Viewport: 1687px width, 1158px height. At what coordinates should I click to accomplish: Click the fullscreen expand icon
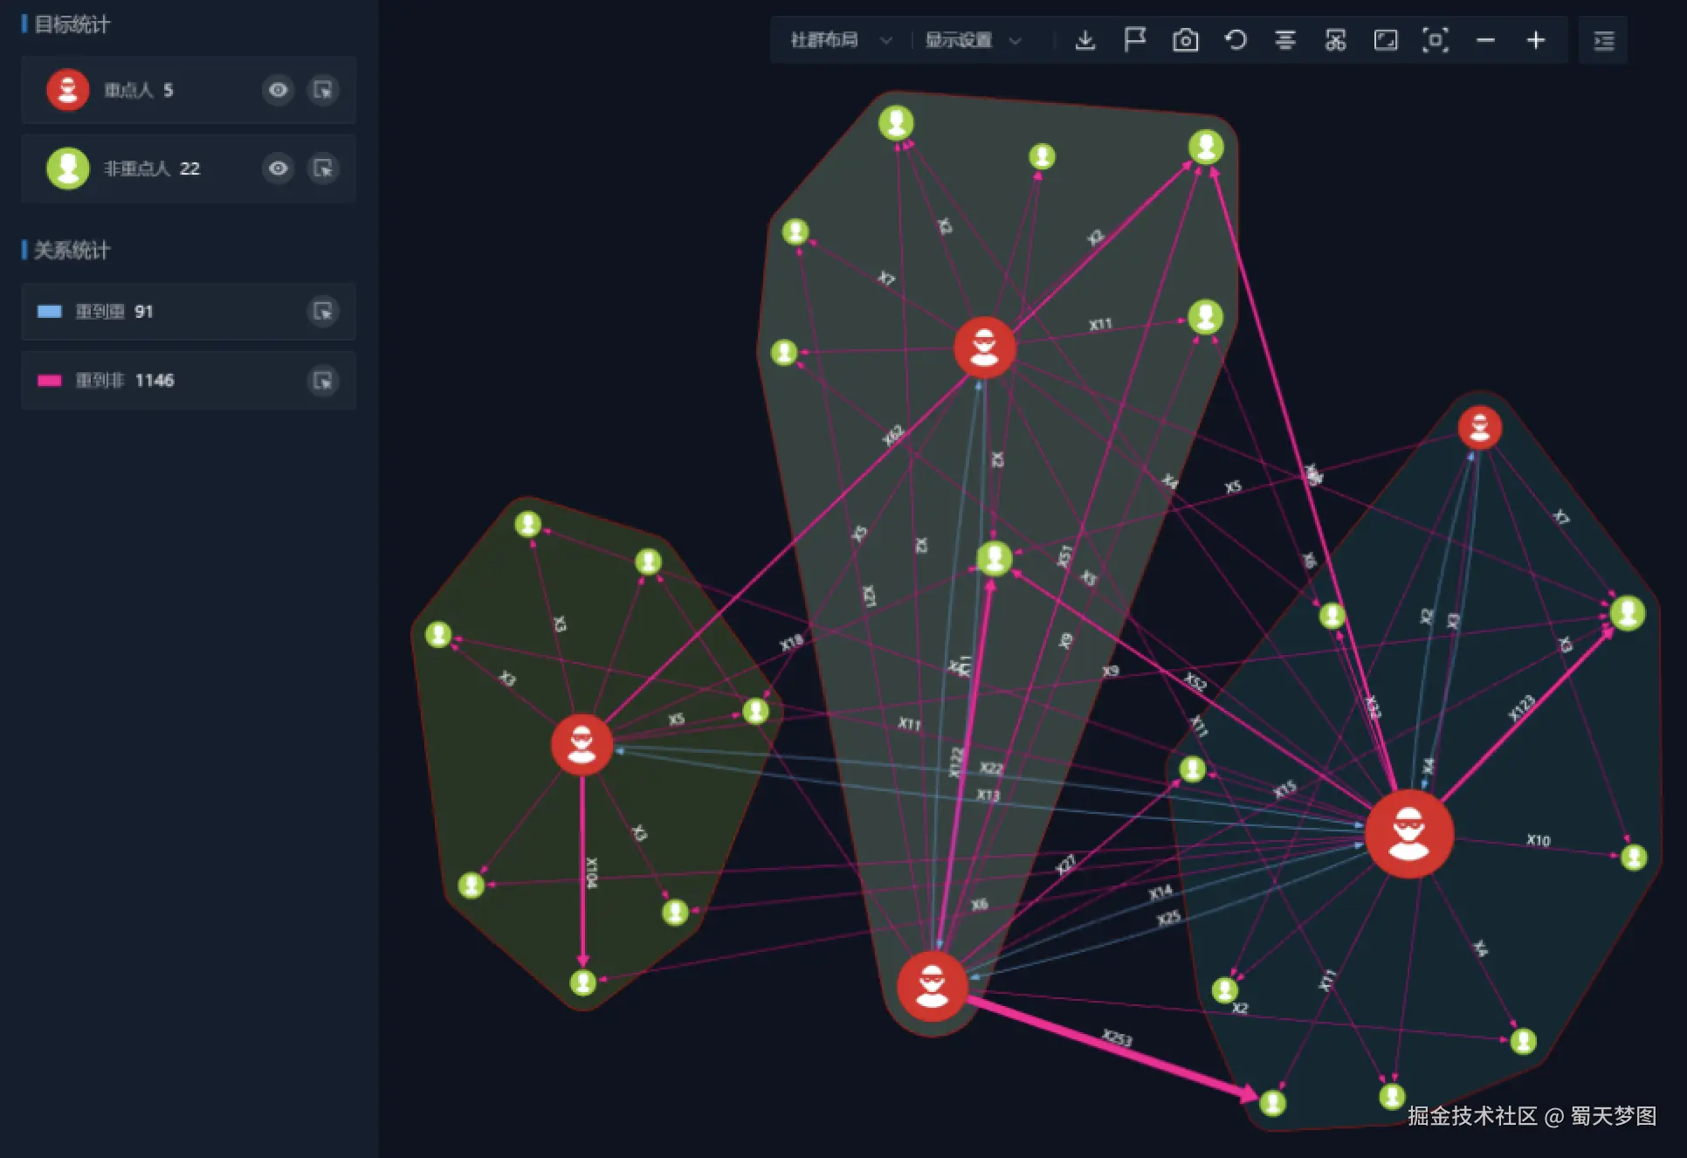point(1385,40)
